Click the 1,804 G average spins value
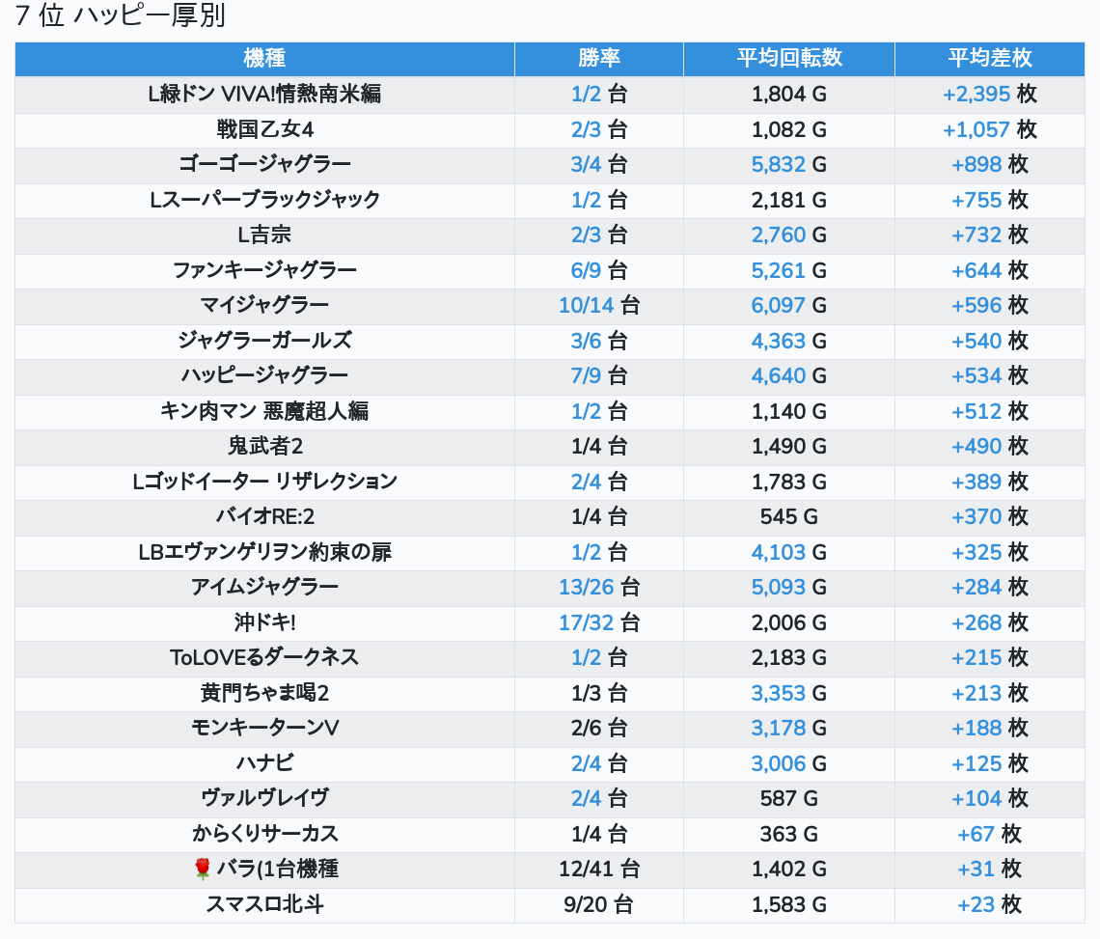 tap(789, 94)
